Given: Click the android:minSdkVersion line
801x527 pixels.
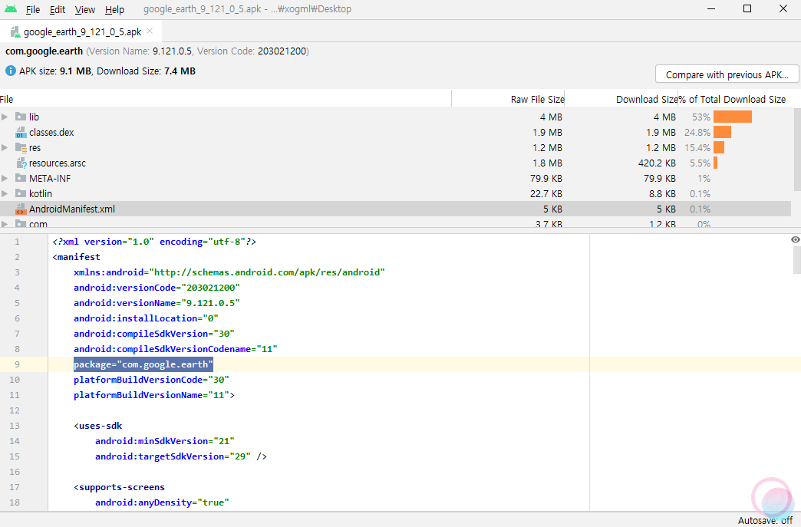Looking at the screenshot, I should coord(164,440).
